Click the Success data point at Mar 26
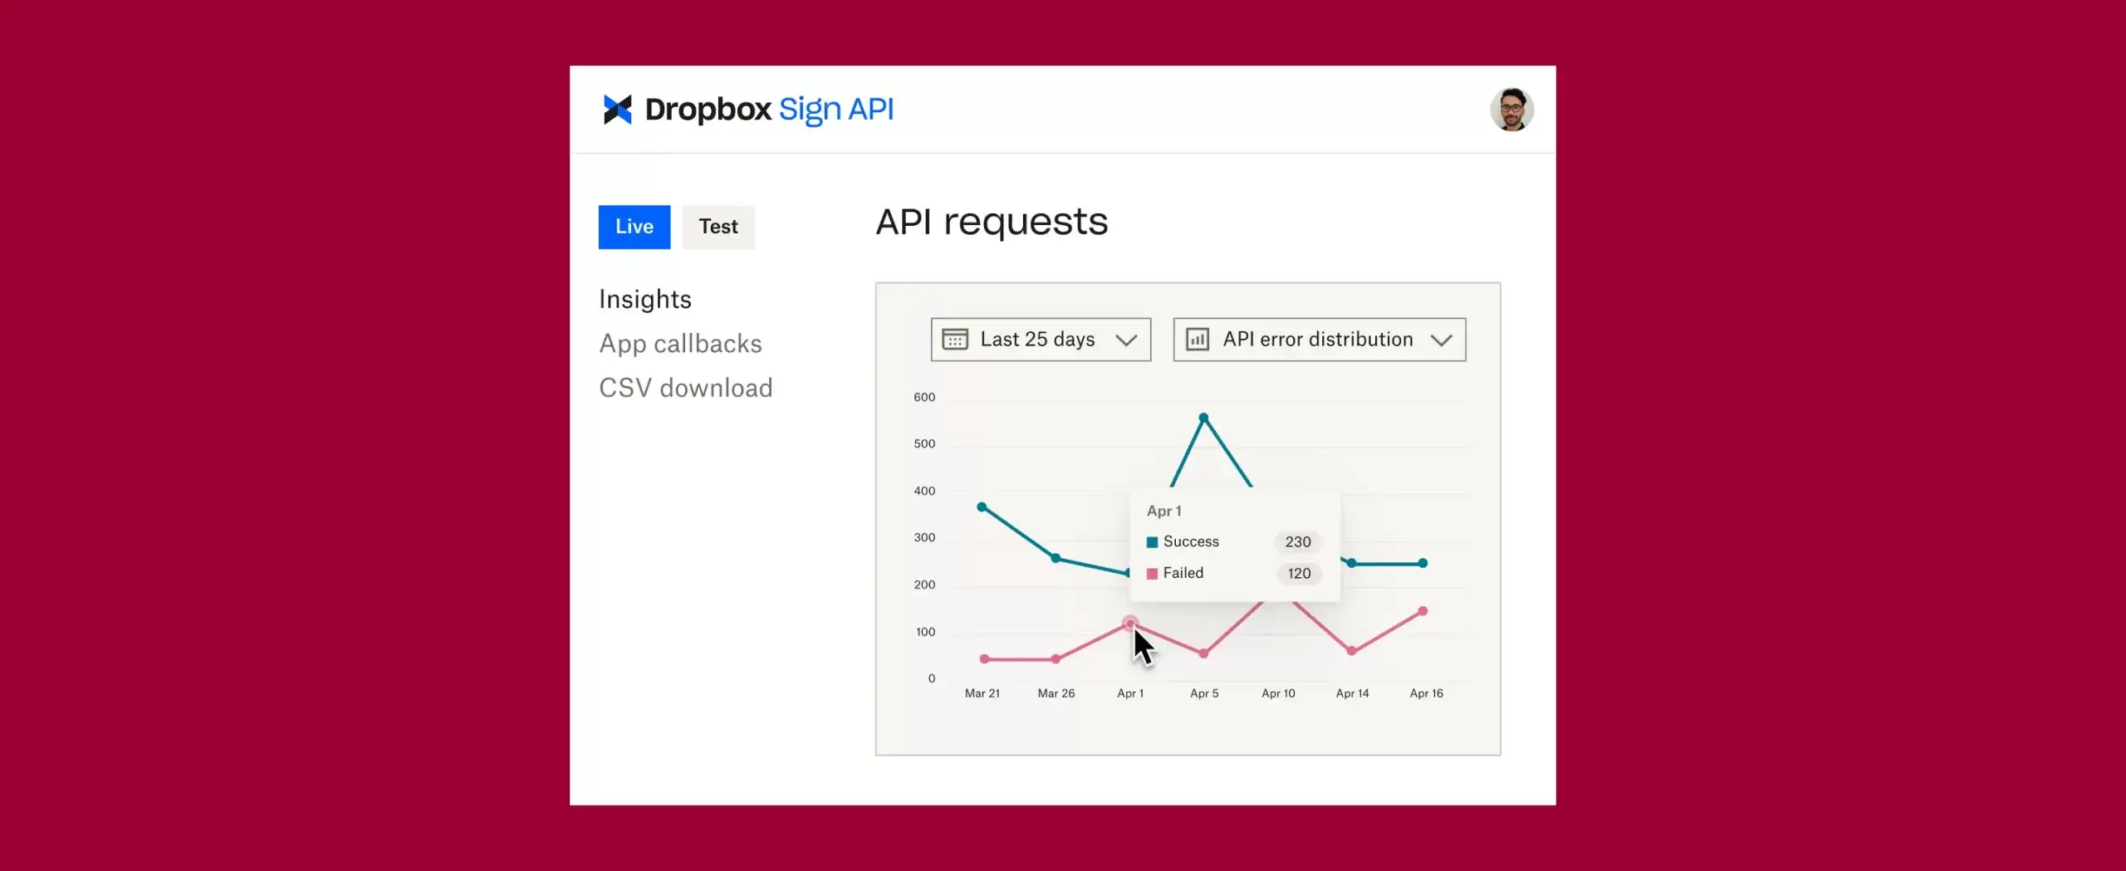This screenshot has width=2126, height=871. pos(1056,558)
